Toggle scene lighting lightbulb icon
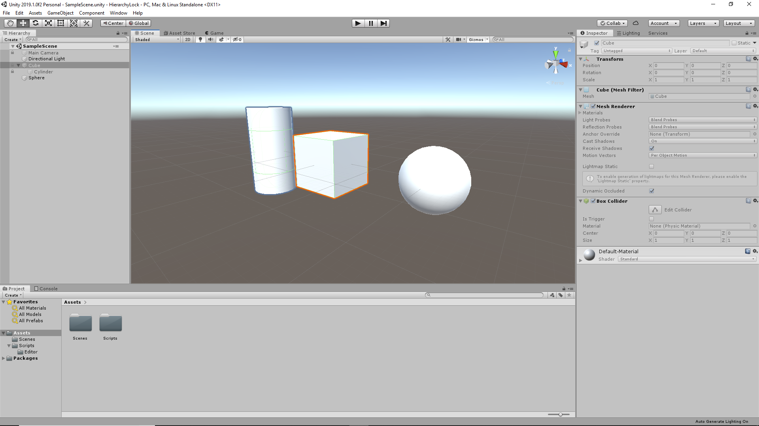759x426 pixels. tap(200, 39)
